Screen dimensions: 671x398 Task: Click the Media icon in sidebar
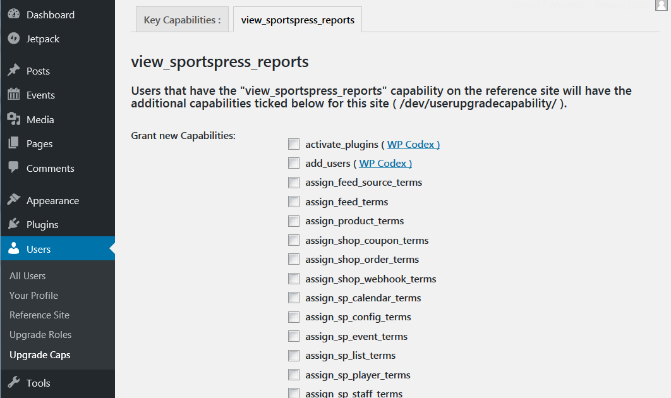(14, 119)
